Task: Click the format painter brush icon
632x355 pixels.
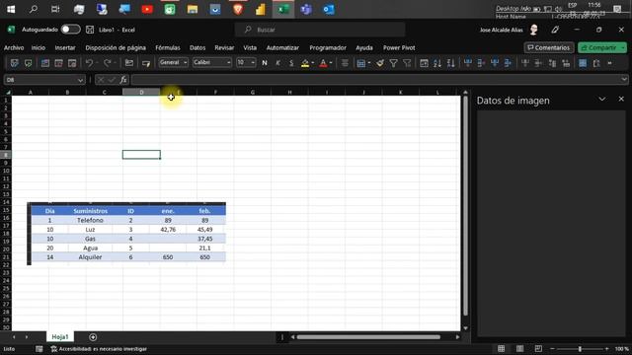Action: tap(379, 63)
